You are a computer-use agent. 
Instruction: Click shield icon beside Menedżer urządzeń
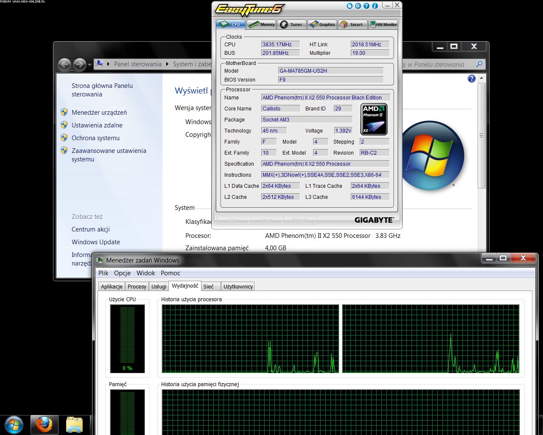click(64, 112)
